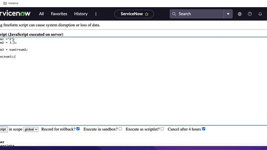Open the notifications bell icon

coord(260,14)
